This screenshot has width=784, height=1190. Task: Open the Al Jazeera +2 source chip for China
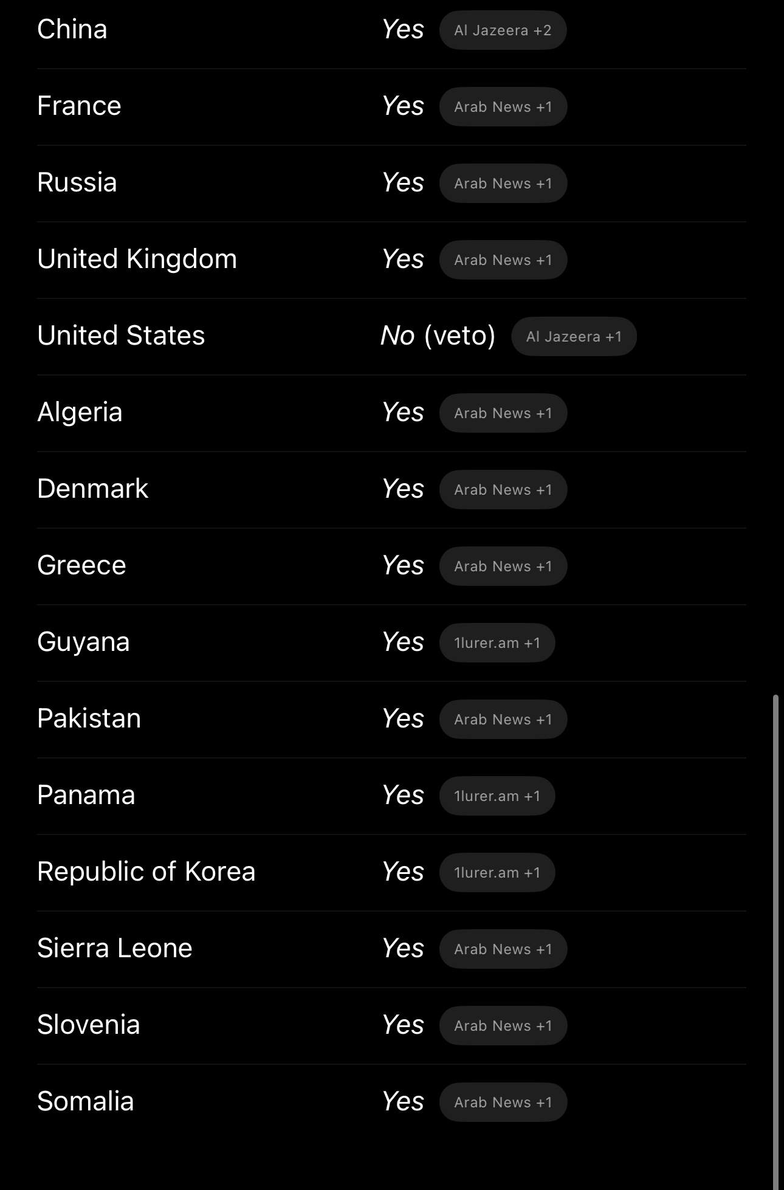503,30
